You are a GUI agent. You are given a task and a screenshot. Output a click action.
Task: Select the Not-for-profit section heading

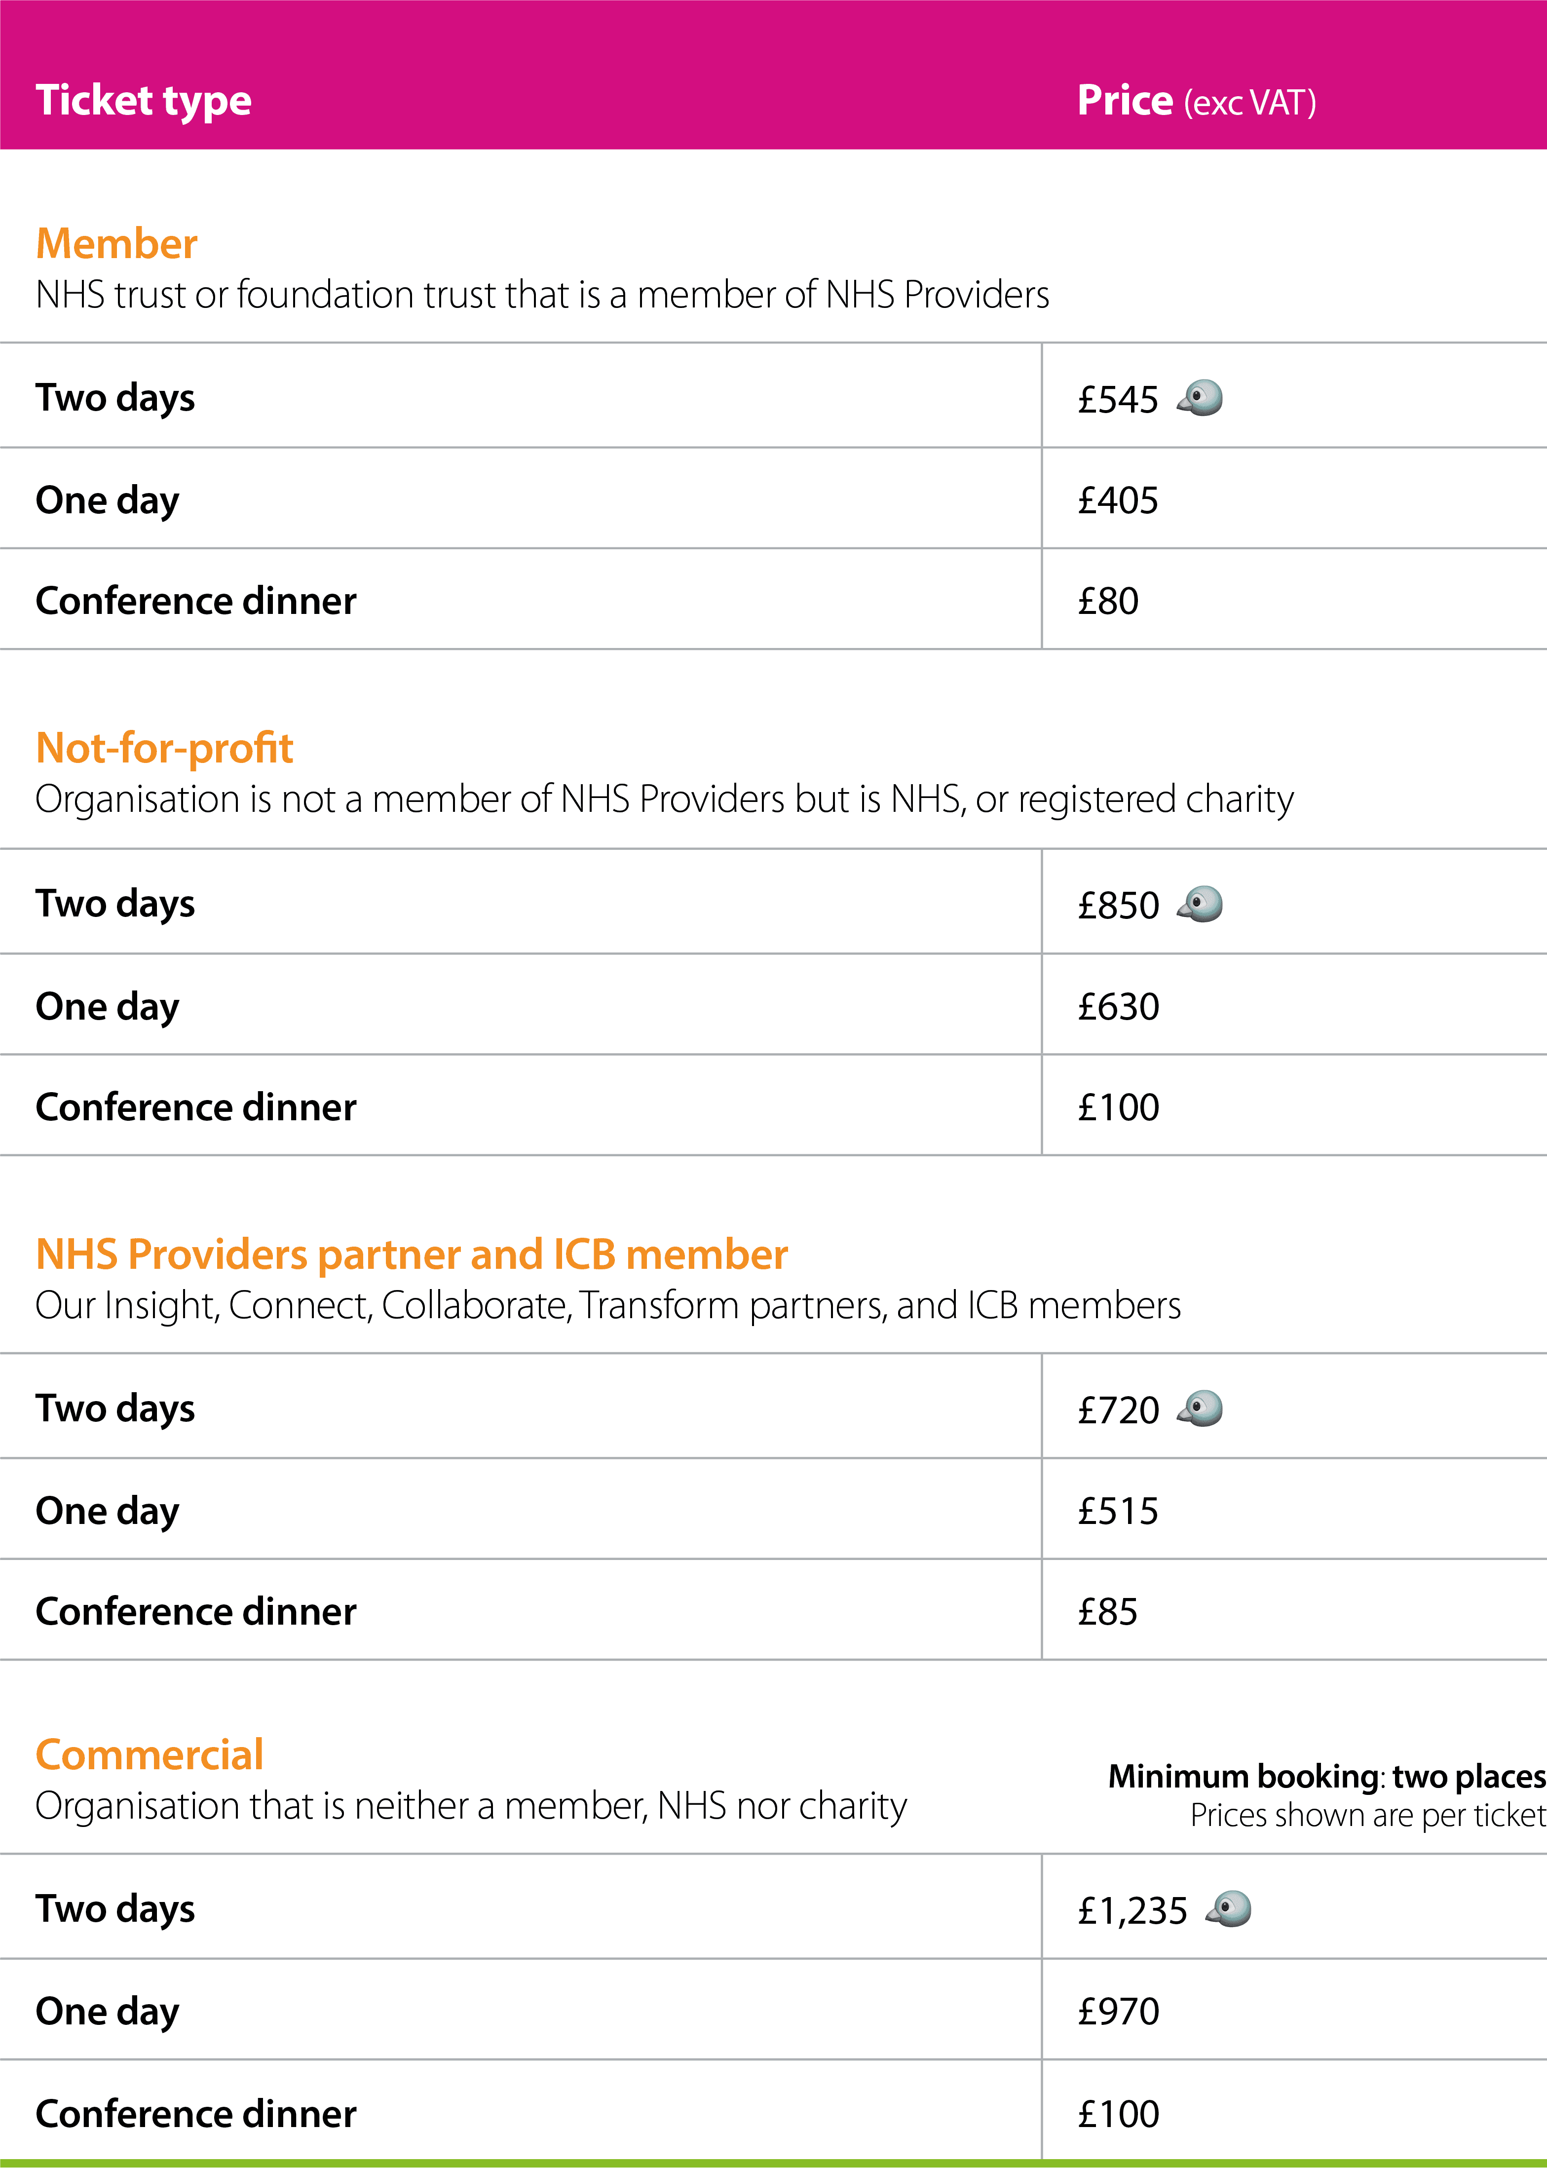click(x=164, y=748)
